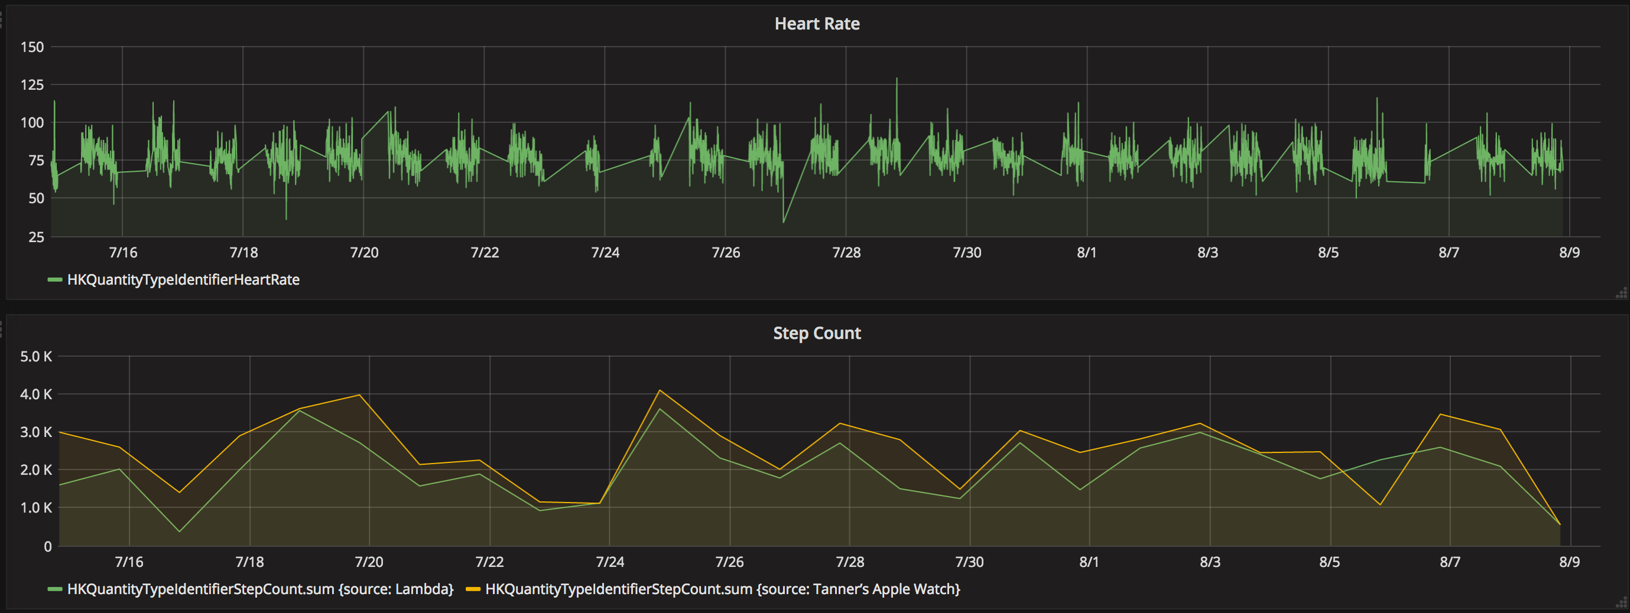Open yellow color swatch for Apple Watch series
This screenshot has width=1630, height=613.
pyautogui.click(x=473, y=589)
